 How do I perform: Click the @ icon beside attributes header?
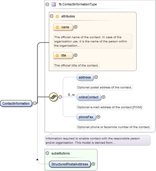click(x=57, y=16)
